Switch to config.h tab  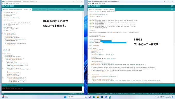pos(35,10)
